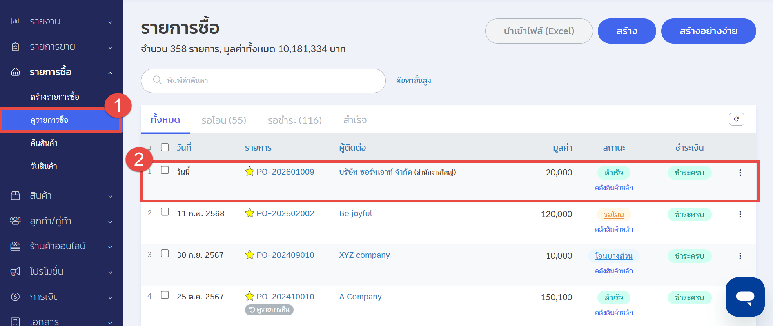Click the รายงาน chart icon in sidebar
The height and width of the screenshot is (326, 773).
[15, 21]
